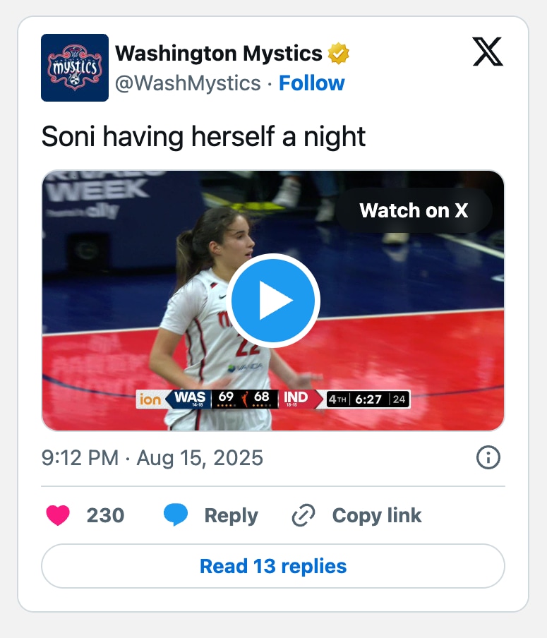Click the X logo icon
The image size is (547, 638).
(487, 52)
